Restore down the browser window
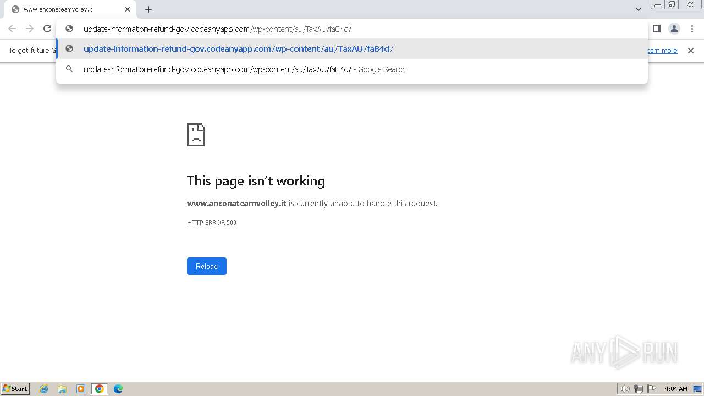Viewport: 704px width, 396px height. pos(672,5)
